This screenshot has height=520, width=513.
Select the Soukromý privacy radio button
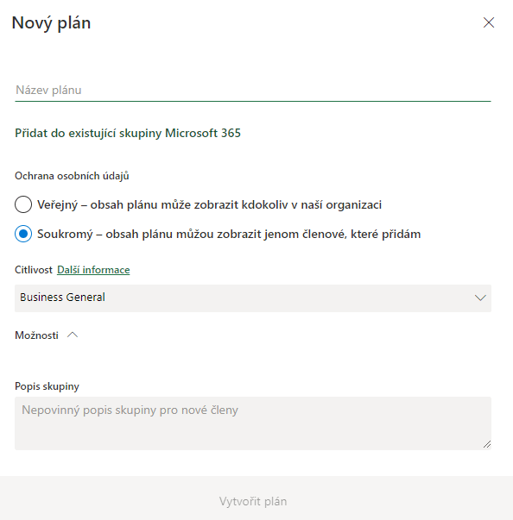23,234
